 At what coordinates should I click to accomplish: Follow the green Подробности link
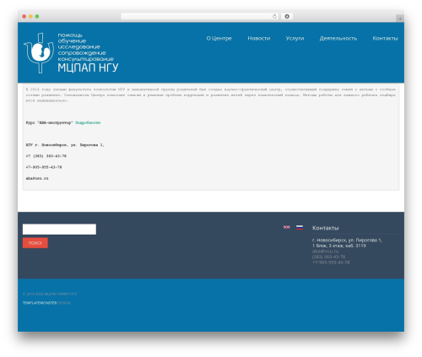[88, 122]
